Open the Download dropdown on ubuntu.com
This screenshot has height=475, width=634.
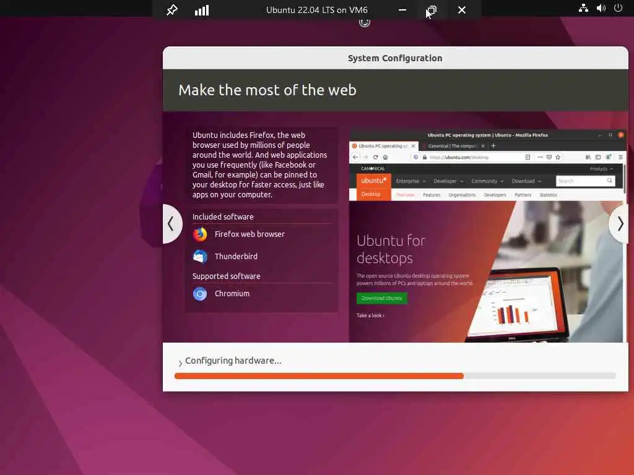(526, 181)
